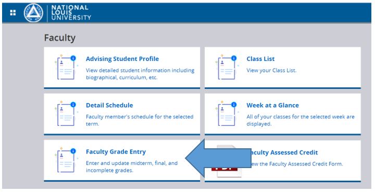Image resolution: width=375 pixels, height=192 pixels.
Task: Click the 'Enter and update midterm' description text
Action: pyautogui.click(x=132, y=167)
